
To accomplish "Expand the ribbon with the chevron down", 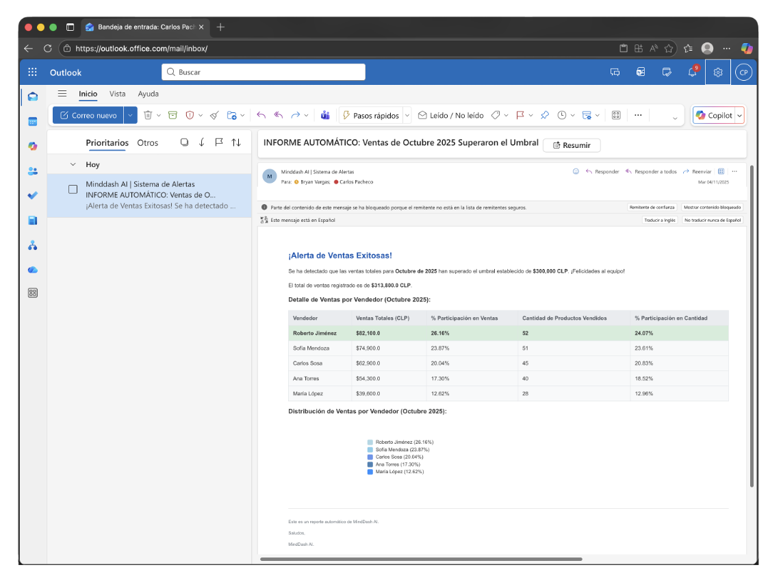I will point(675,118).
